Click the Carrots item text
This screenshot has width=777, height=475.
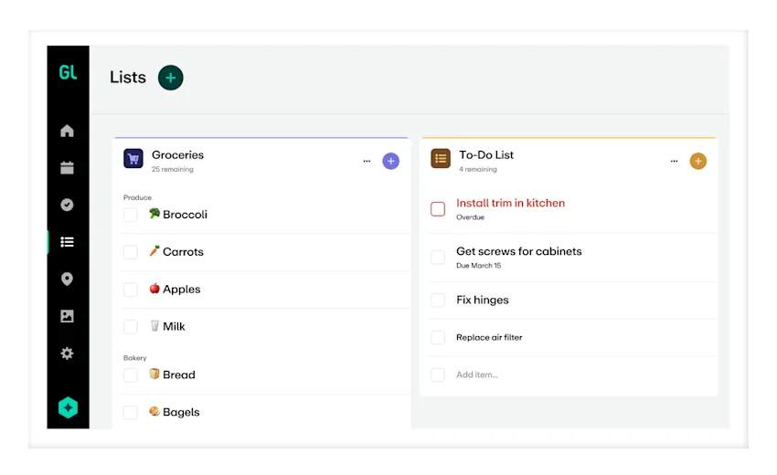183,251
